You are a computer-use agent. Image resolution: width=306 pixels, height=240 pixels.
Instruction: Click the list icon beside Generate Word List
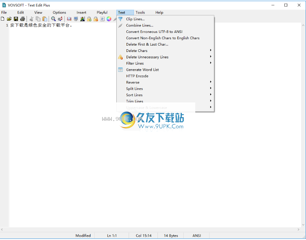(x=120, y=70)
